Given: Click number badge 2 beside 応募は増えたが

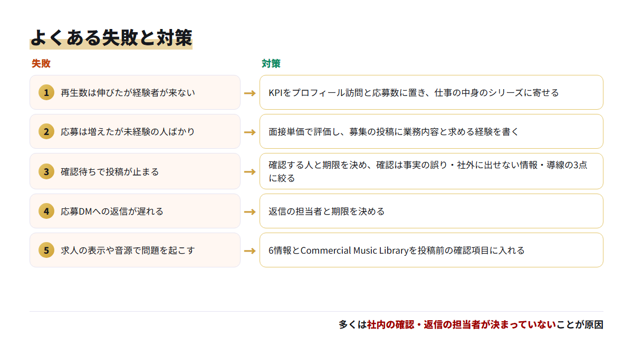Looking at the screenshot, I should pos(46,131).
